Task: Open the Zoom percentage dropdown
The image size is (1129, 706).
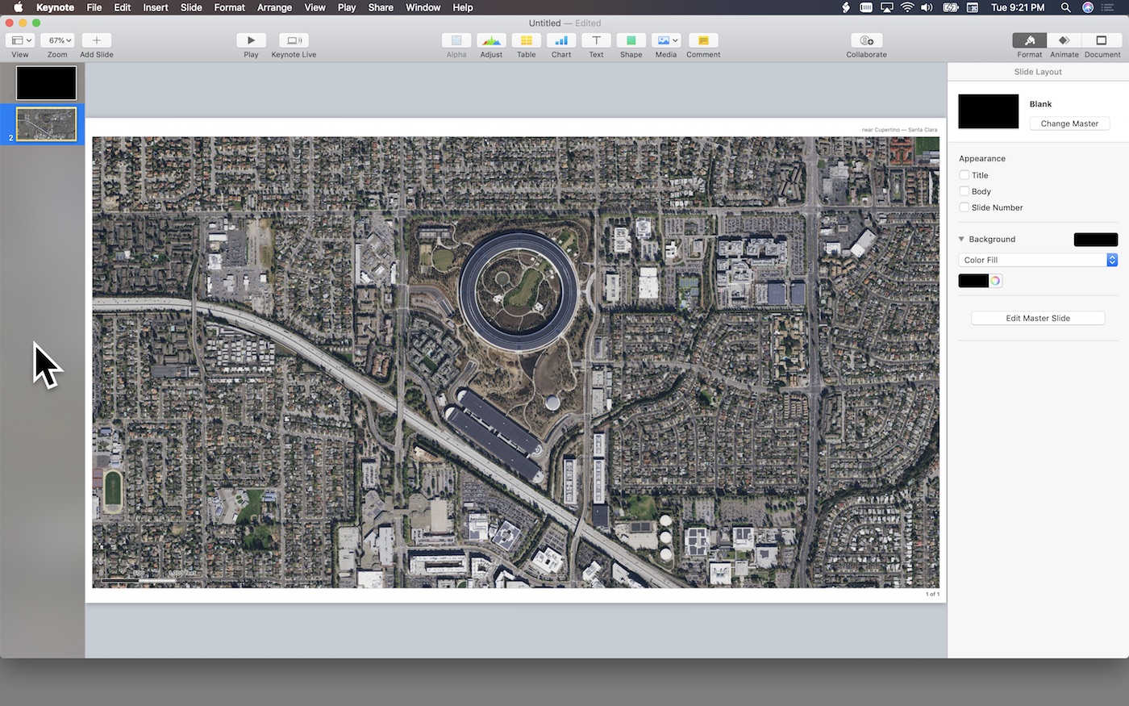Action: click(57, 40)
